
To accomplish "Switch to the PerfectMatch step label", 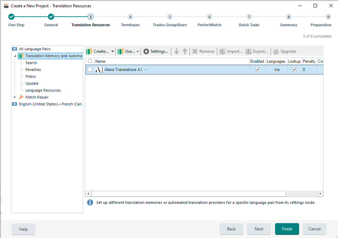I will 209,25.
